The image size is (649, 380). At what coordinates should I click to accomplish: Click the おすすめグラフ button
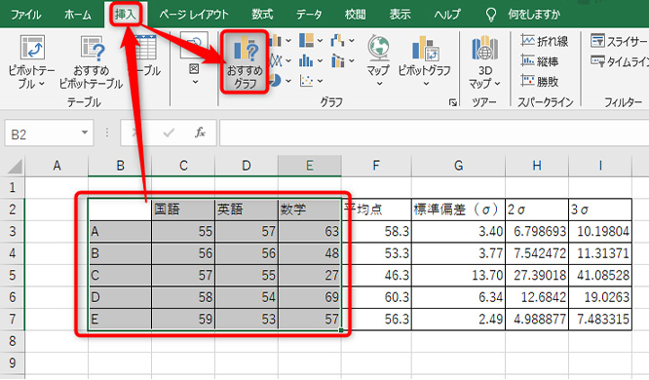pyautogui.click(x=245, y=62)
